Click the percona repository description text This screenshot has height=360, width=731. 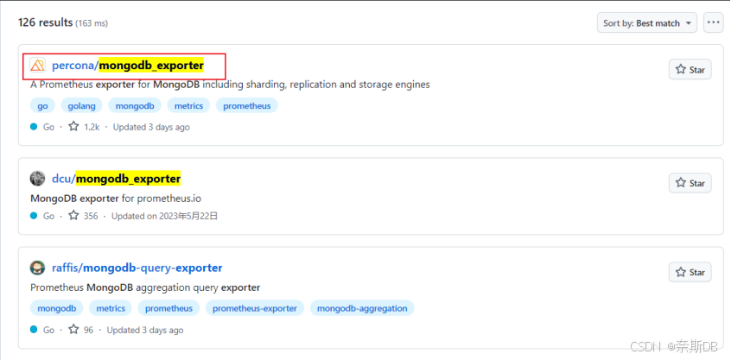231,85
